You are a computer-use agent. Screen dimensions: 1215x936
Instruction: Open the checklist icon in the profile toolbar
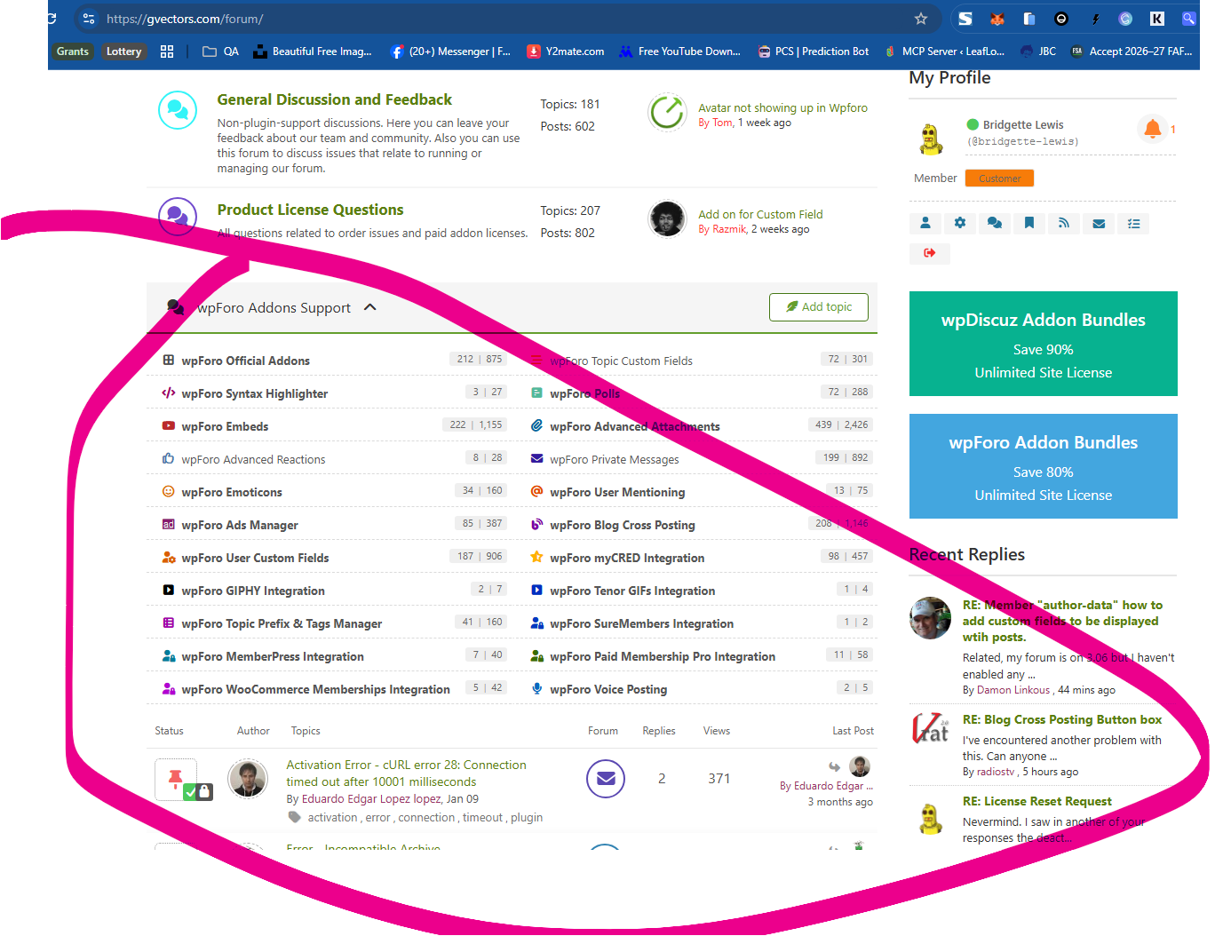point(1133,223)
